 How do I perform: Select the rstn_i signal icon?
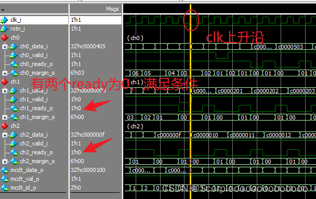click(4, 29)
